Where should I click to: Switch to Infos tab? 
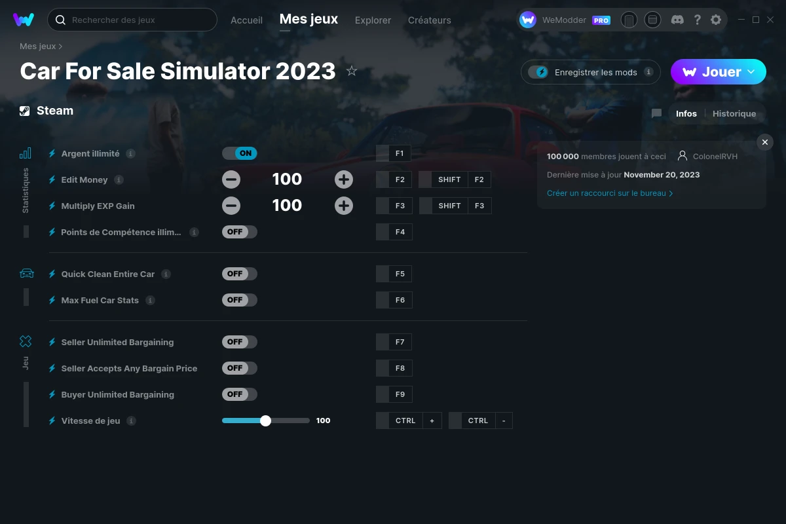click(686, 113)
